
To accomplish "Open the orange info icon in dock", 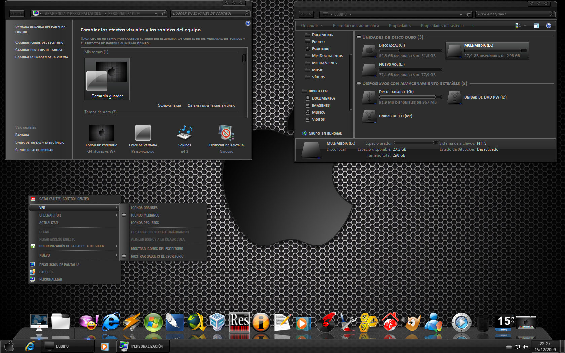I will tap(261, 322).
